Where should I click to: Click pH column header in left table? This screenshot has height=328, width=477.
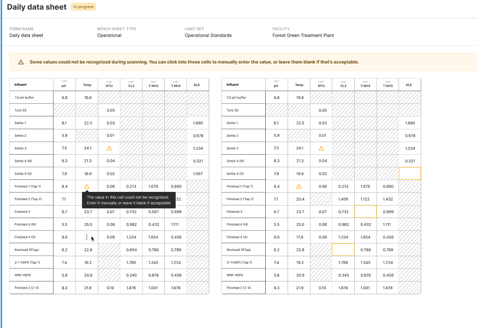[x=64, y=85]
